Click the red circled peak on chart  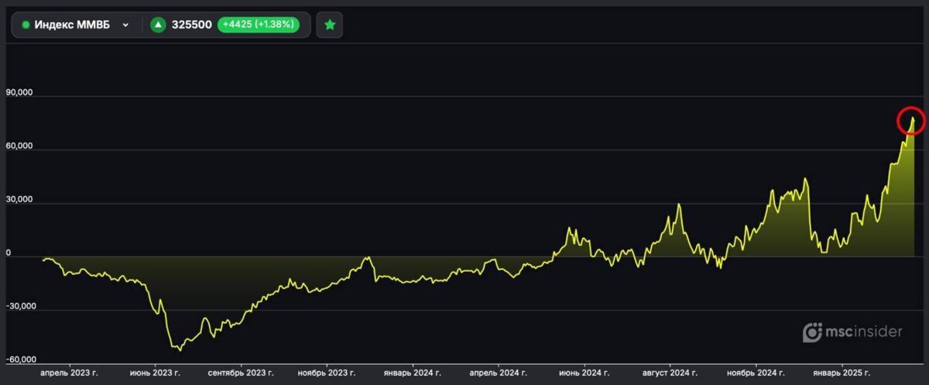tap(911, 121)
